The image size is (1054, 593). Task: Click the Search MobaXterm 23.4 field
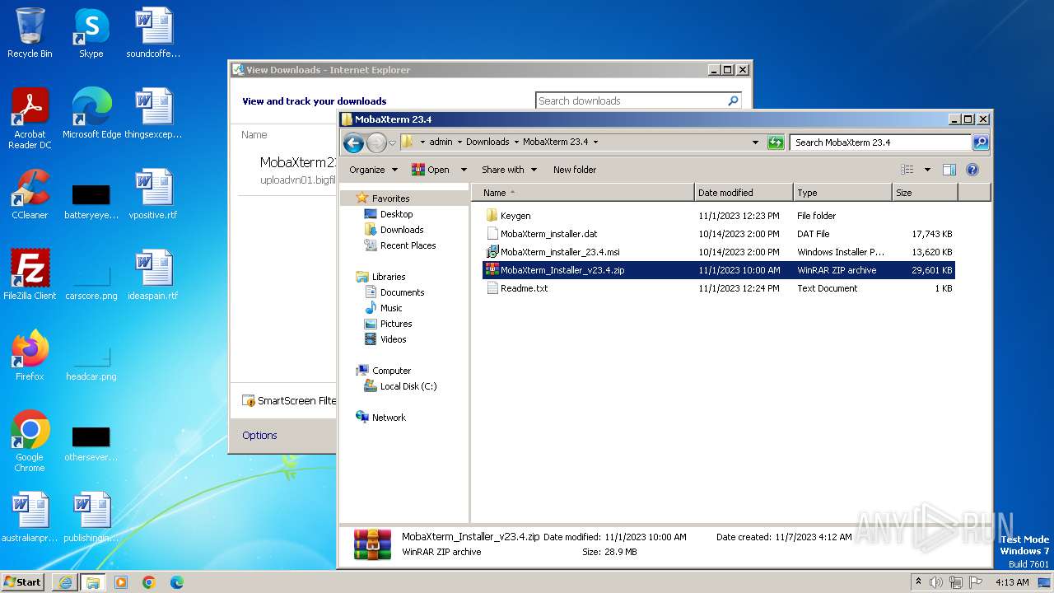coord(880,142)
